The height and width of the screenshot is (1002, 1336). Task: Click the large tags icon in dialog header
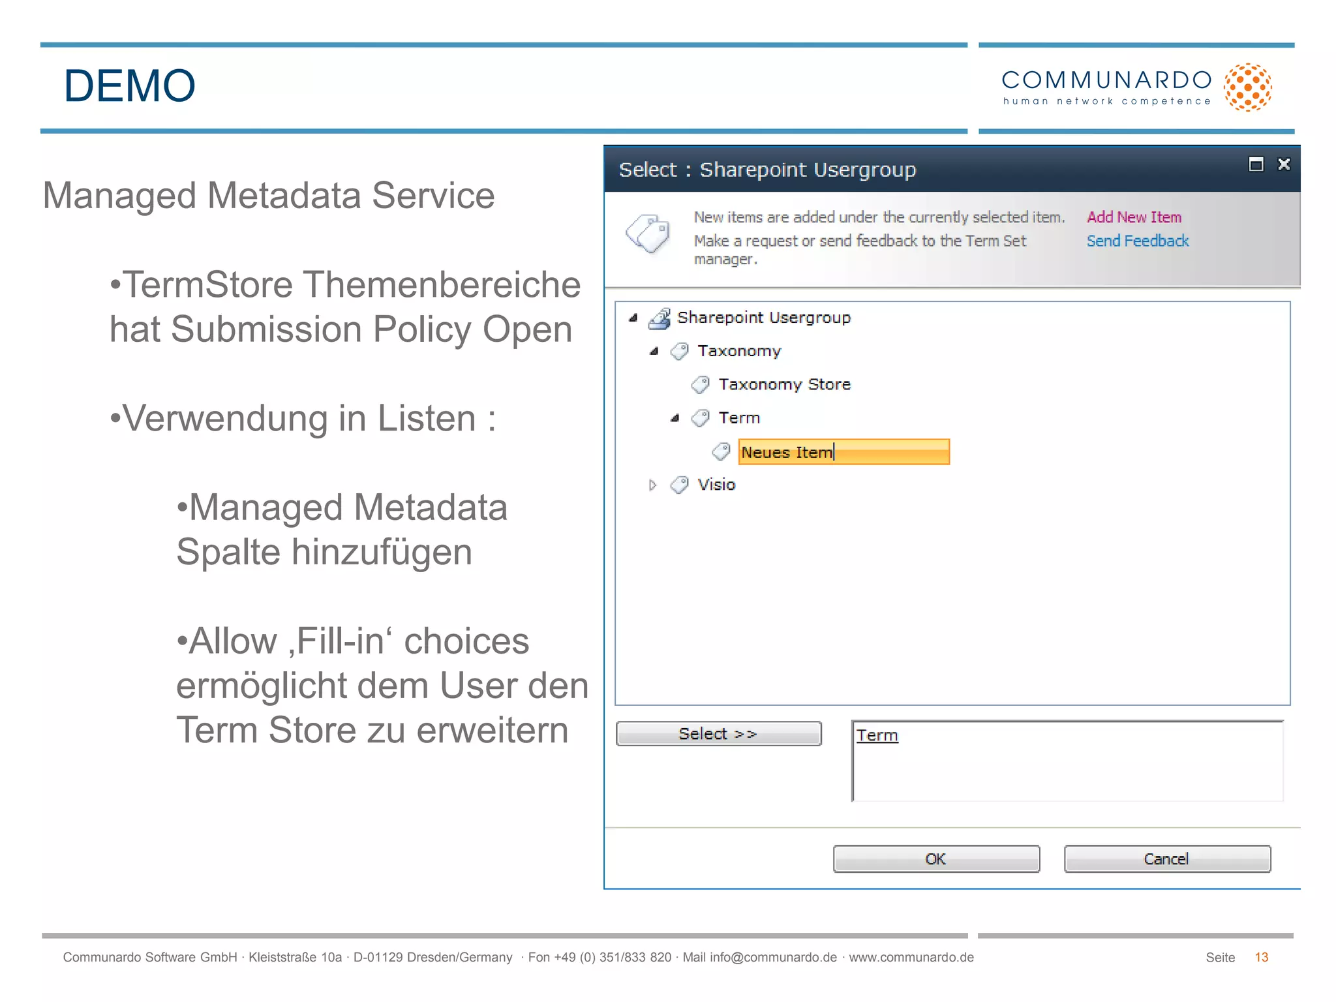click(648, 234)
